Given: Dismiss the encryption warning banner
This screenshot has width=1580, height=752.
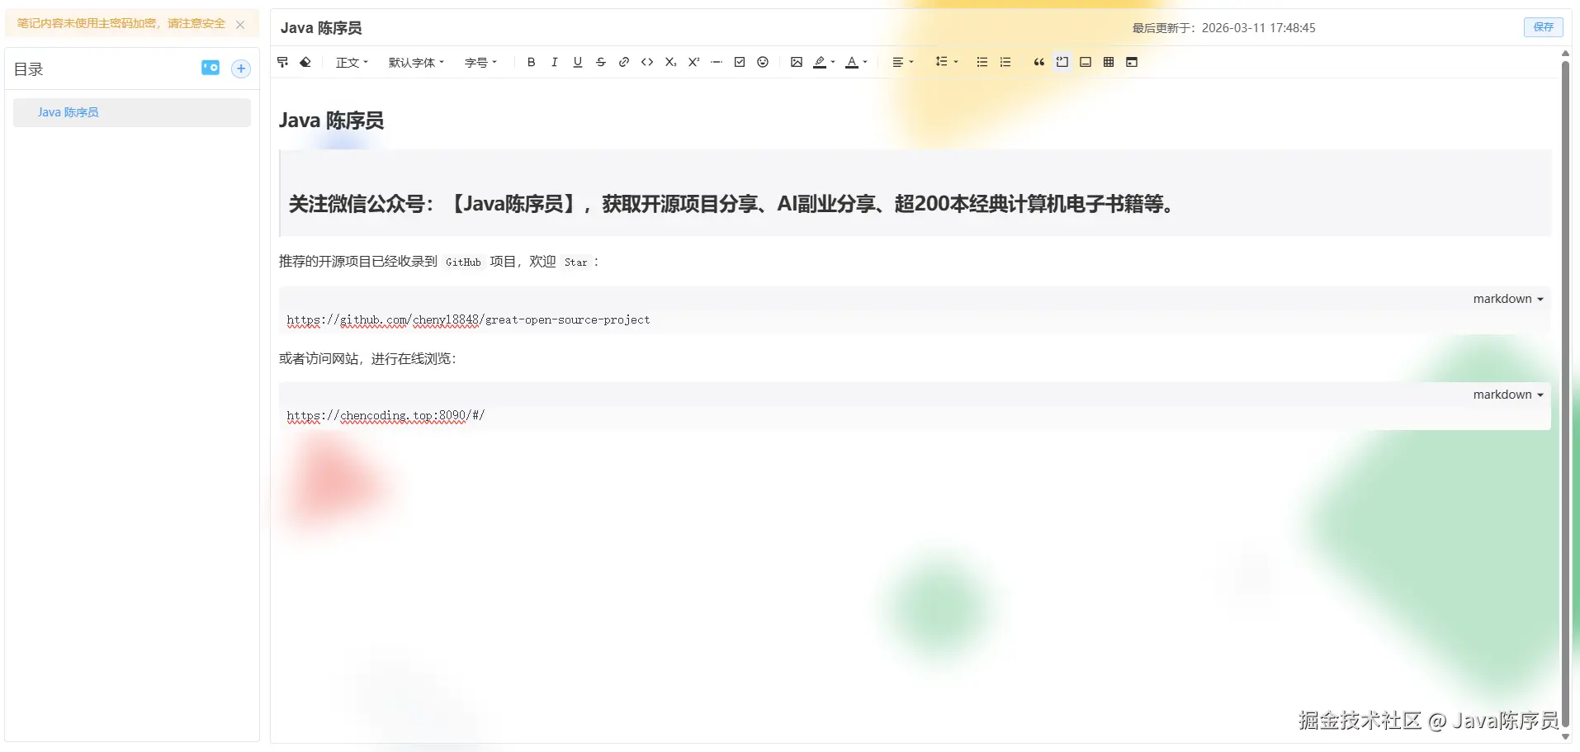Looking at the screenshot, I should (x=240, y=25).
